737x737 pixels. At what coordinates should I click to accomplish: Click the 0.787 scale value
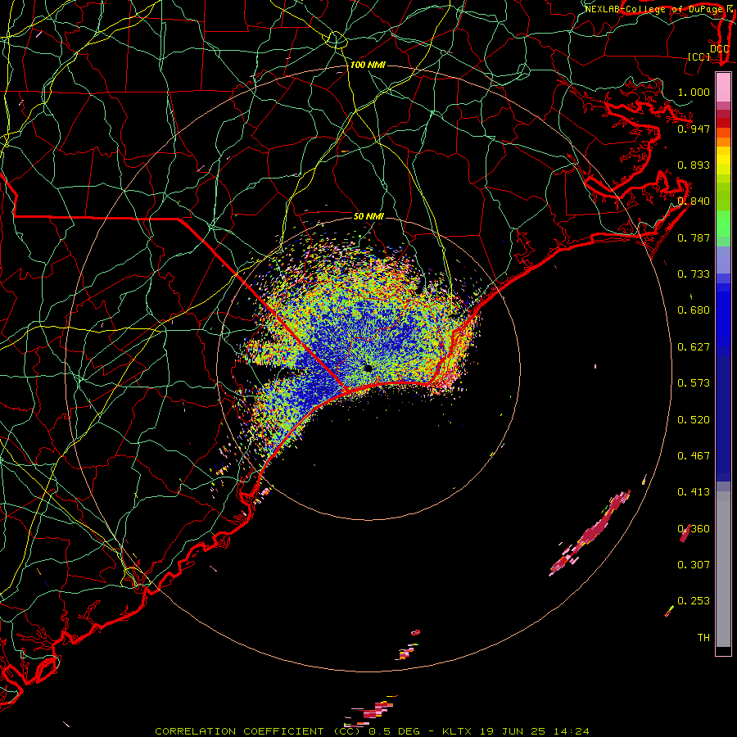694,237
